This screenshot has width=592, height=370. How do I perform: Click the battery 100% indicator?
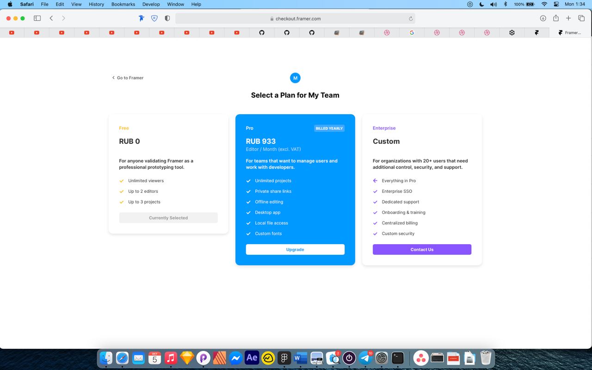coord(524,4)
